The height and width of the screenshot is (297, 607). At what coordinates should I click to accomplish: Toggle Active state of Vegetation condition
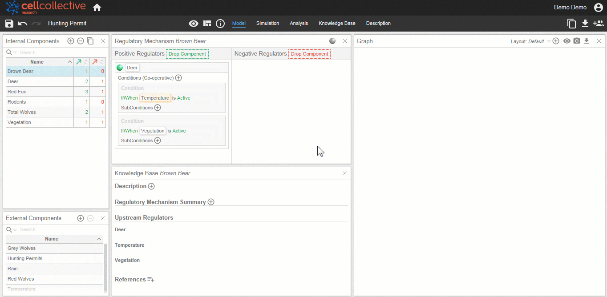pos(179,131)
